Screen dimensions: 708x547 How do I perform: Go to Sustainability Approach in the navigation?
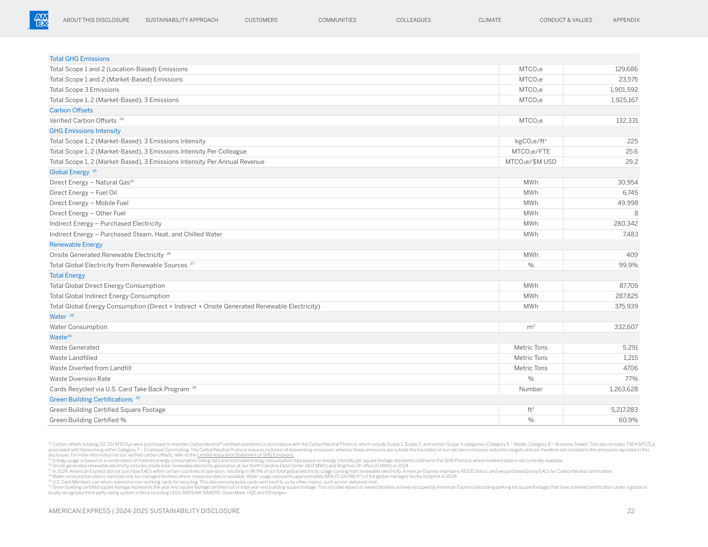tap(182, 20)
